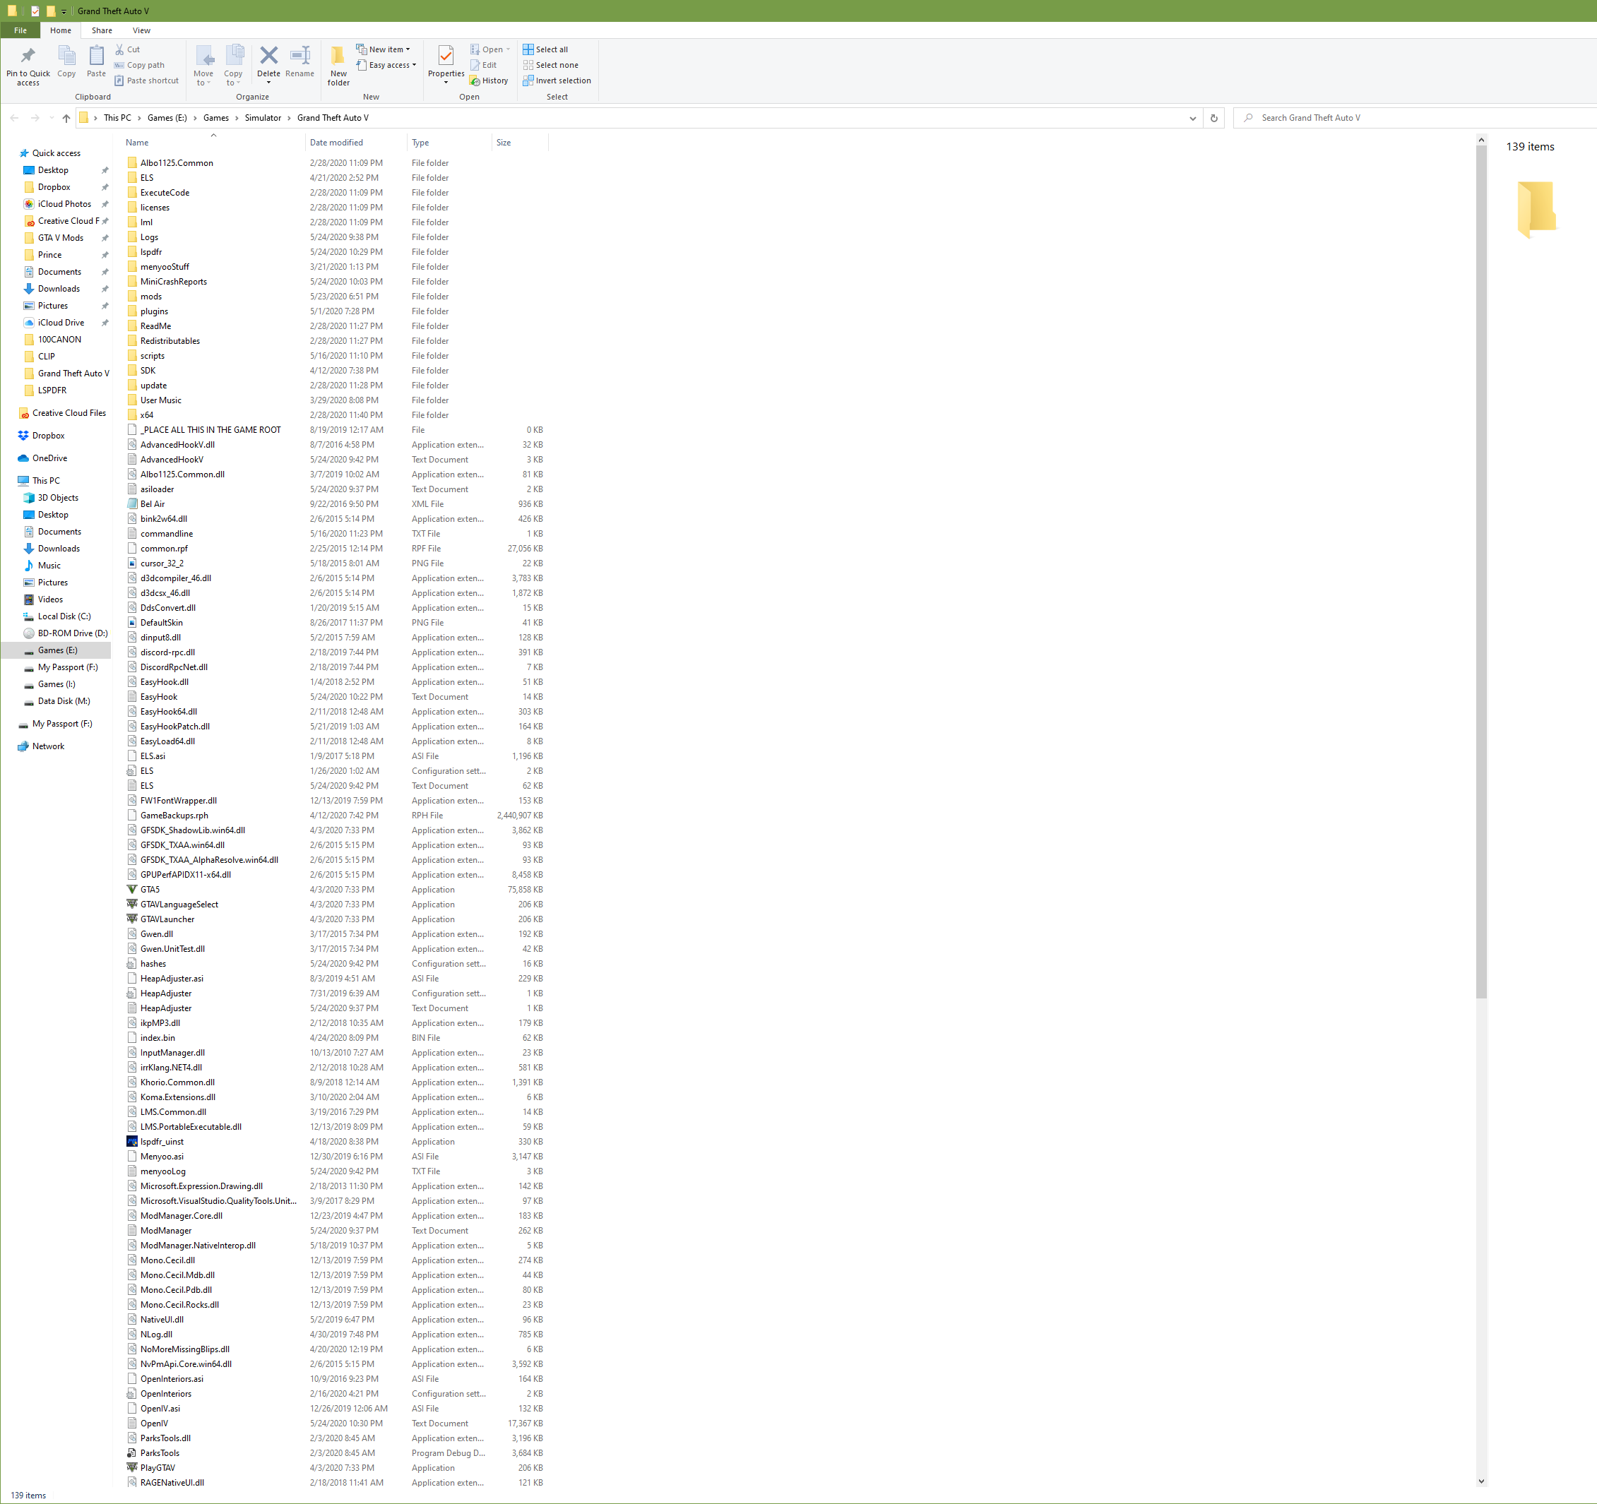
Task: Open the Share ribbon tab
Action: coord(102,30)
